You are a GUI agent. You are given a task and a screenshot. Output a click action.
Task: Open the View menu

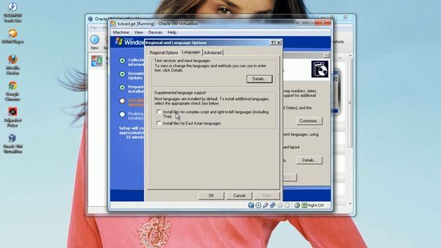click(x=139, y=32)
